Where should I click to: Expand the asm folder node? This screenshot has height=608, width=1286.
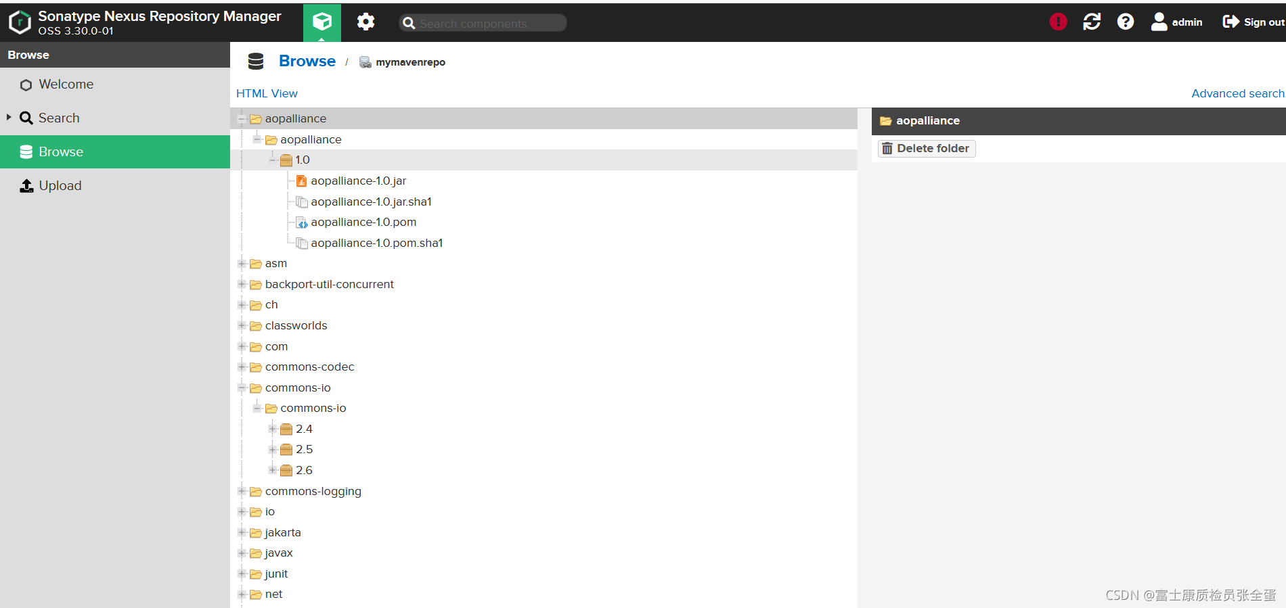[x=242, y=264]
